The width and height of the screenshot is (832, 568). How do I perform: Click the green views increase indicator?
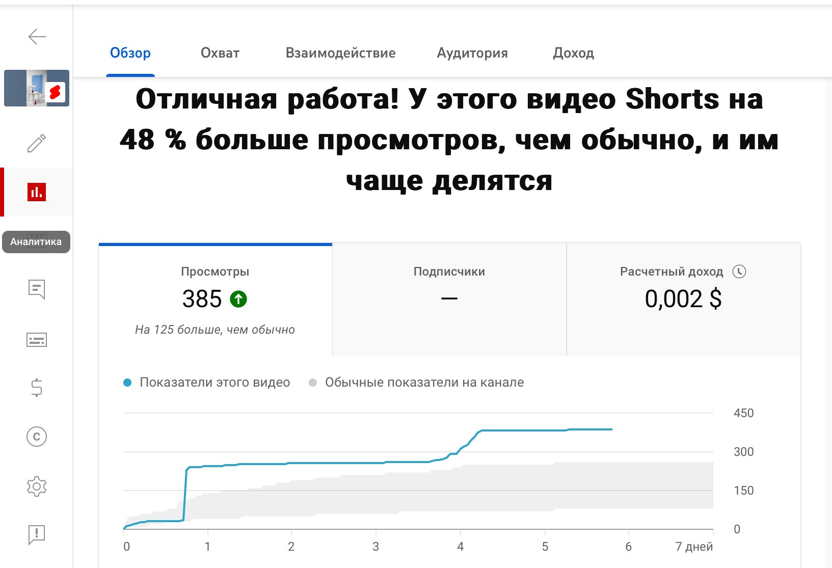click(237, 300)
